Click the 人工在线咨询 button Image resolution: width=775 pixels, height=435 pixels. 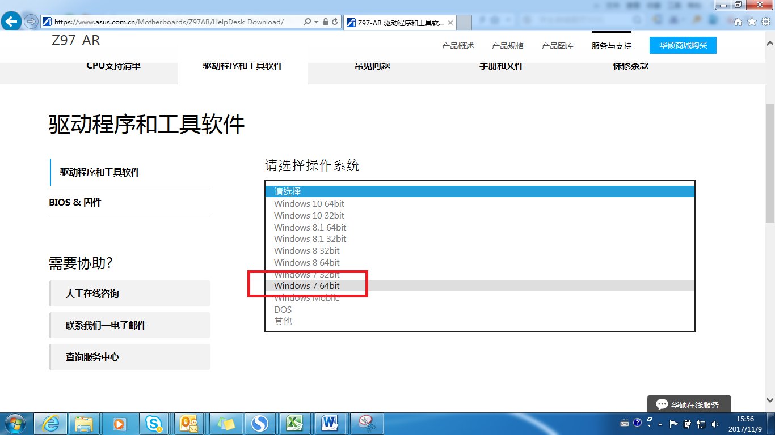click(129, 293)
